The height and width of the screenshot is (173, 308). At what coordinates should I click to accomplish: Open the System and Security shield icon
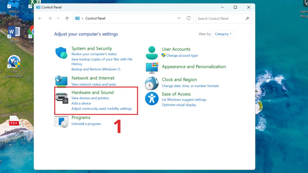click(62, 53)
